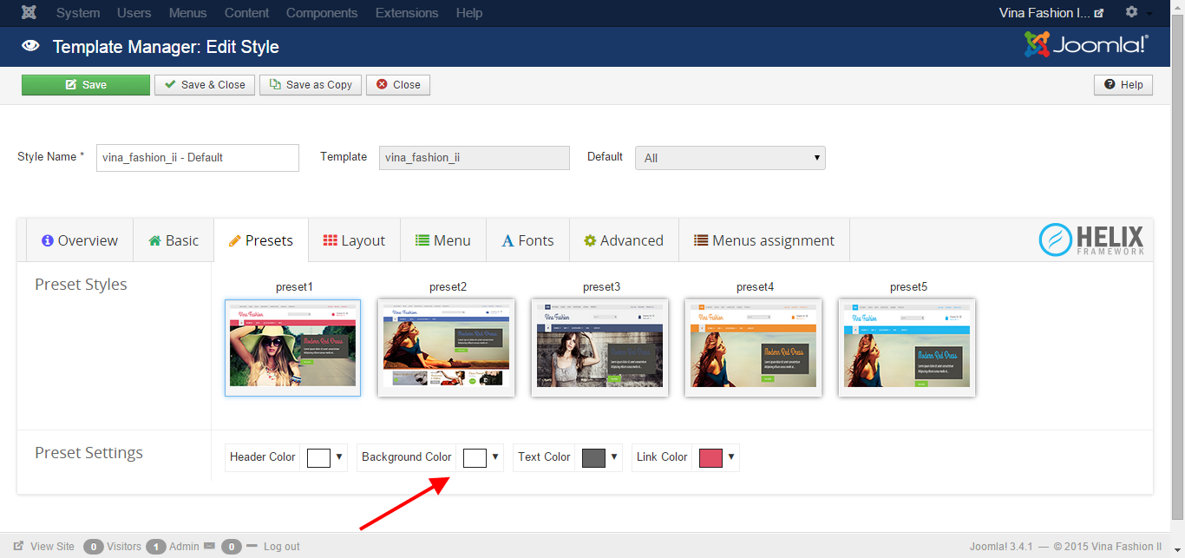
Task: Click the View Site icon in footer
Action: point(19,547)
